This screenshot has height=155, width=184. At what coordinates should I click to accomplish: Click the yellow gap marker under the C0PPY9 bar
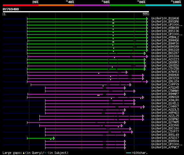tap(103, 86)
